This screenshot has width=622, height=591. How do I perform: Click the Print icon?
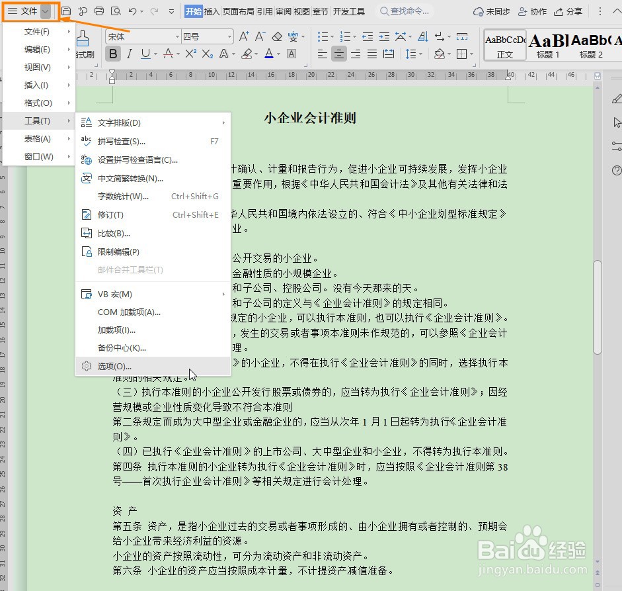[99, 11]
